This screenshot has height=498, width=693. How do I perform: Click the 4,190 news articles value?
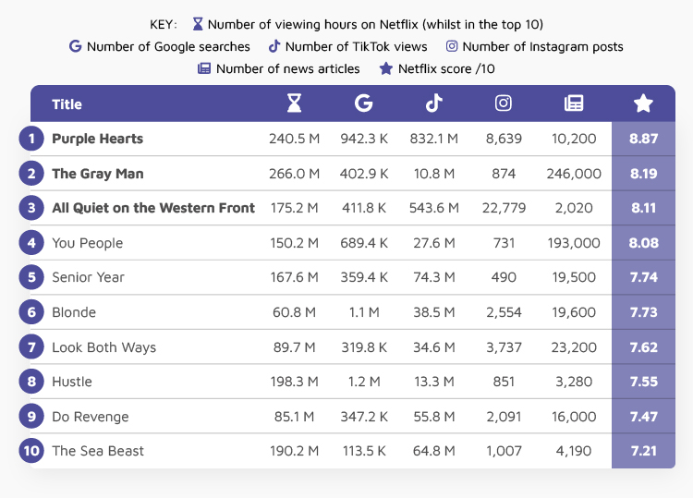tap(574, 451)
